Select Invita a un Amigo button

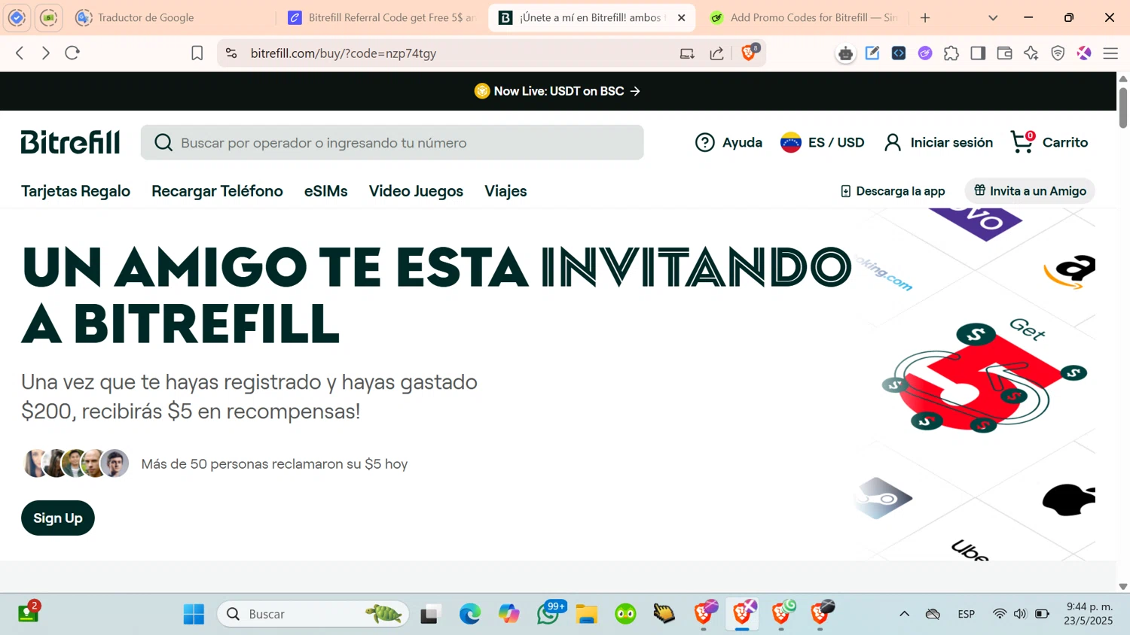click(x=1030, y=191)
